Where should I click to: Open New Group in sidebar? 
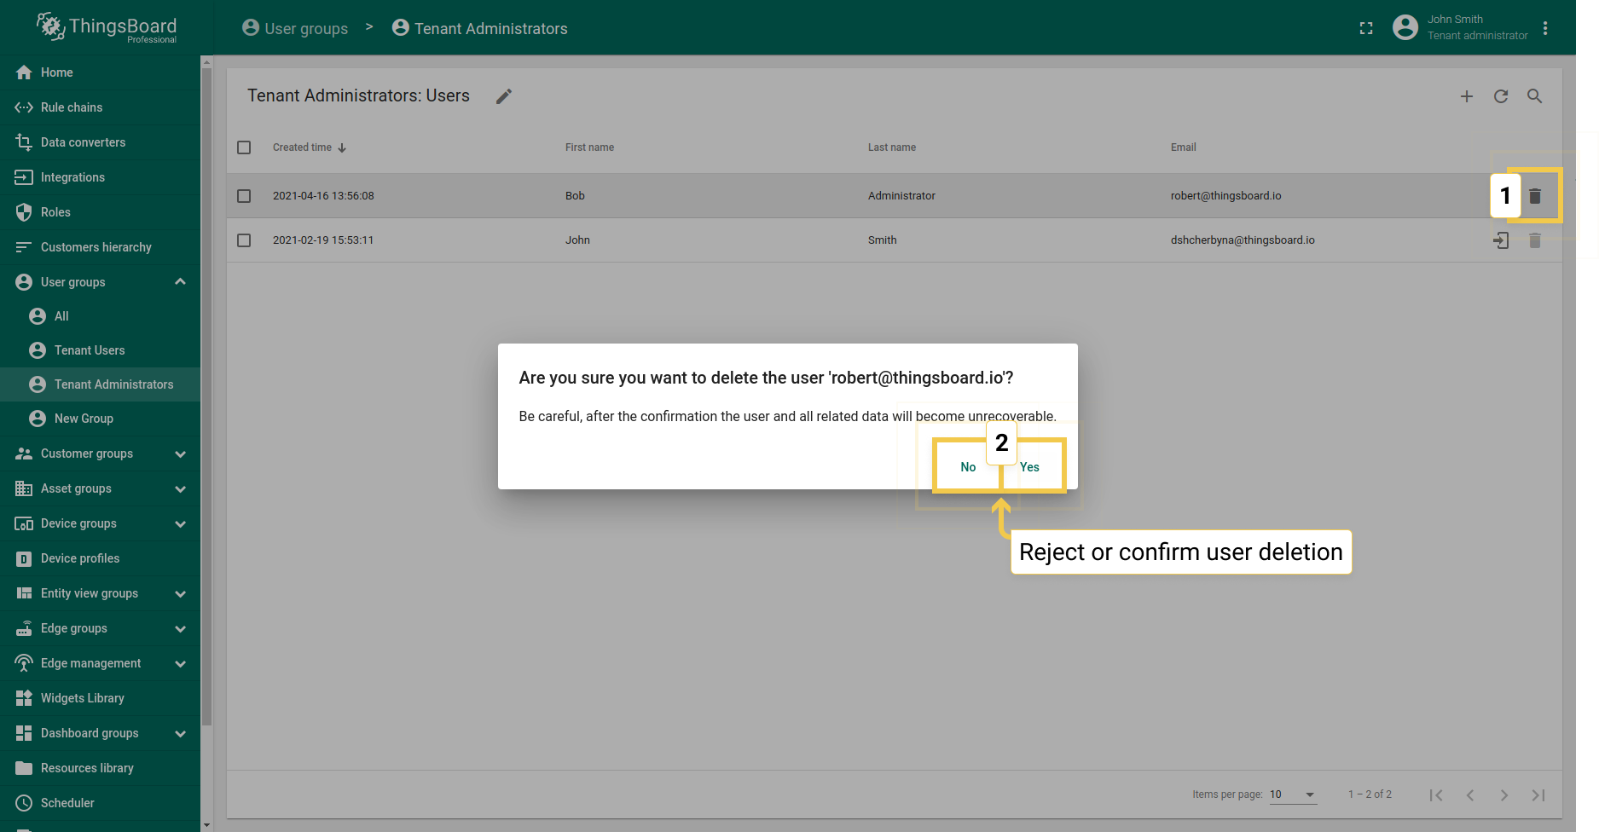point(100,419)
